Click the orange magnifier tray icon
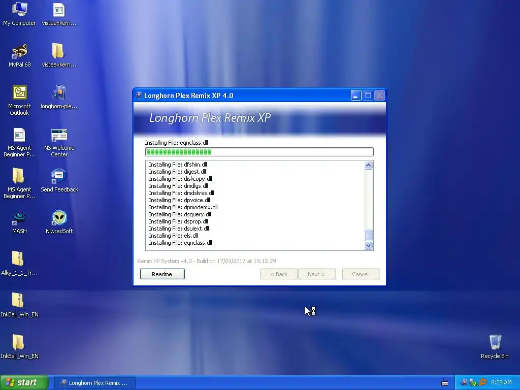 coord(482,383)
